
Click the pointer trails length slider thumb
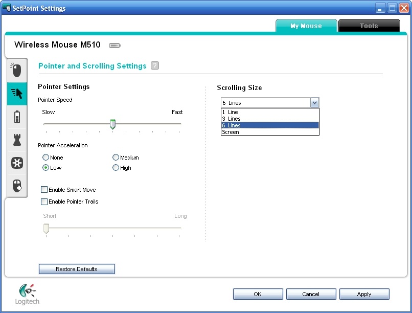click(46, 229)
